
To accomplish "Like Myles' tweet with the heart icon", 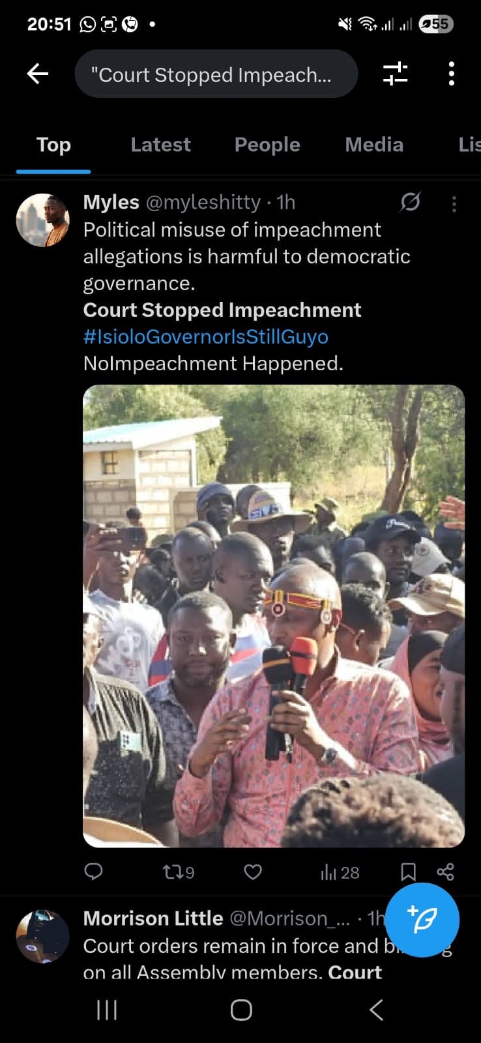I will point(253,872).
